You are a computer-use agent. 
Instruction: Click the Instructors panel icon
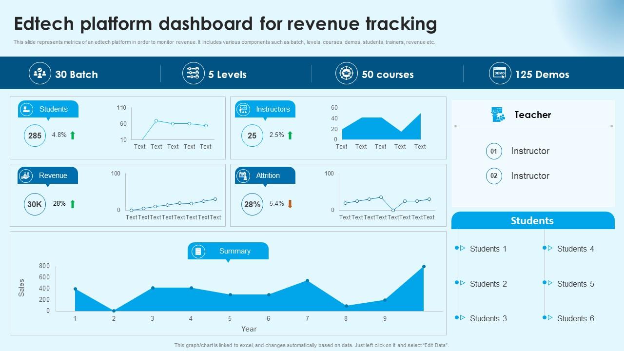click(243, 109)
